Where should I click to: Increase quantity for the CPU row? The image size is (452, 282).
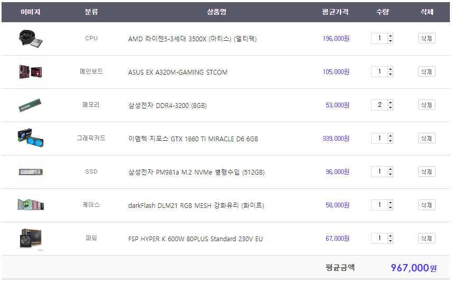(390, 36)
